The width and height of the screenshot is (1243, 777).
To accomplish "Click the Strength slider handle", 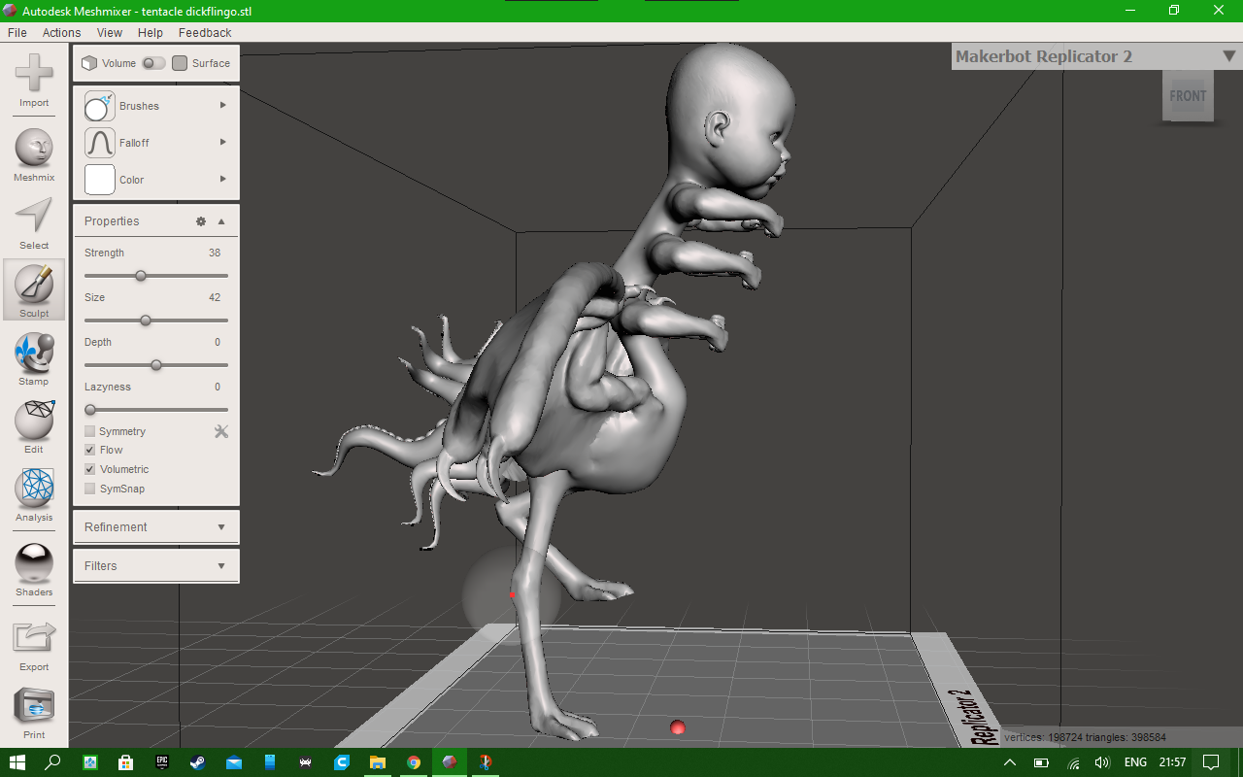I will coord(141,276).
